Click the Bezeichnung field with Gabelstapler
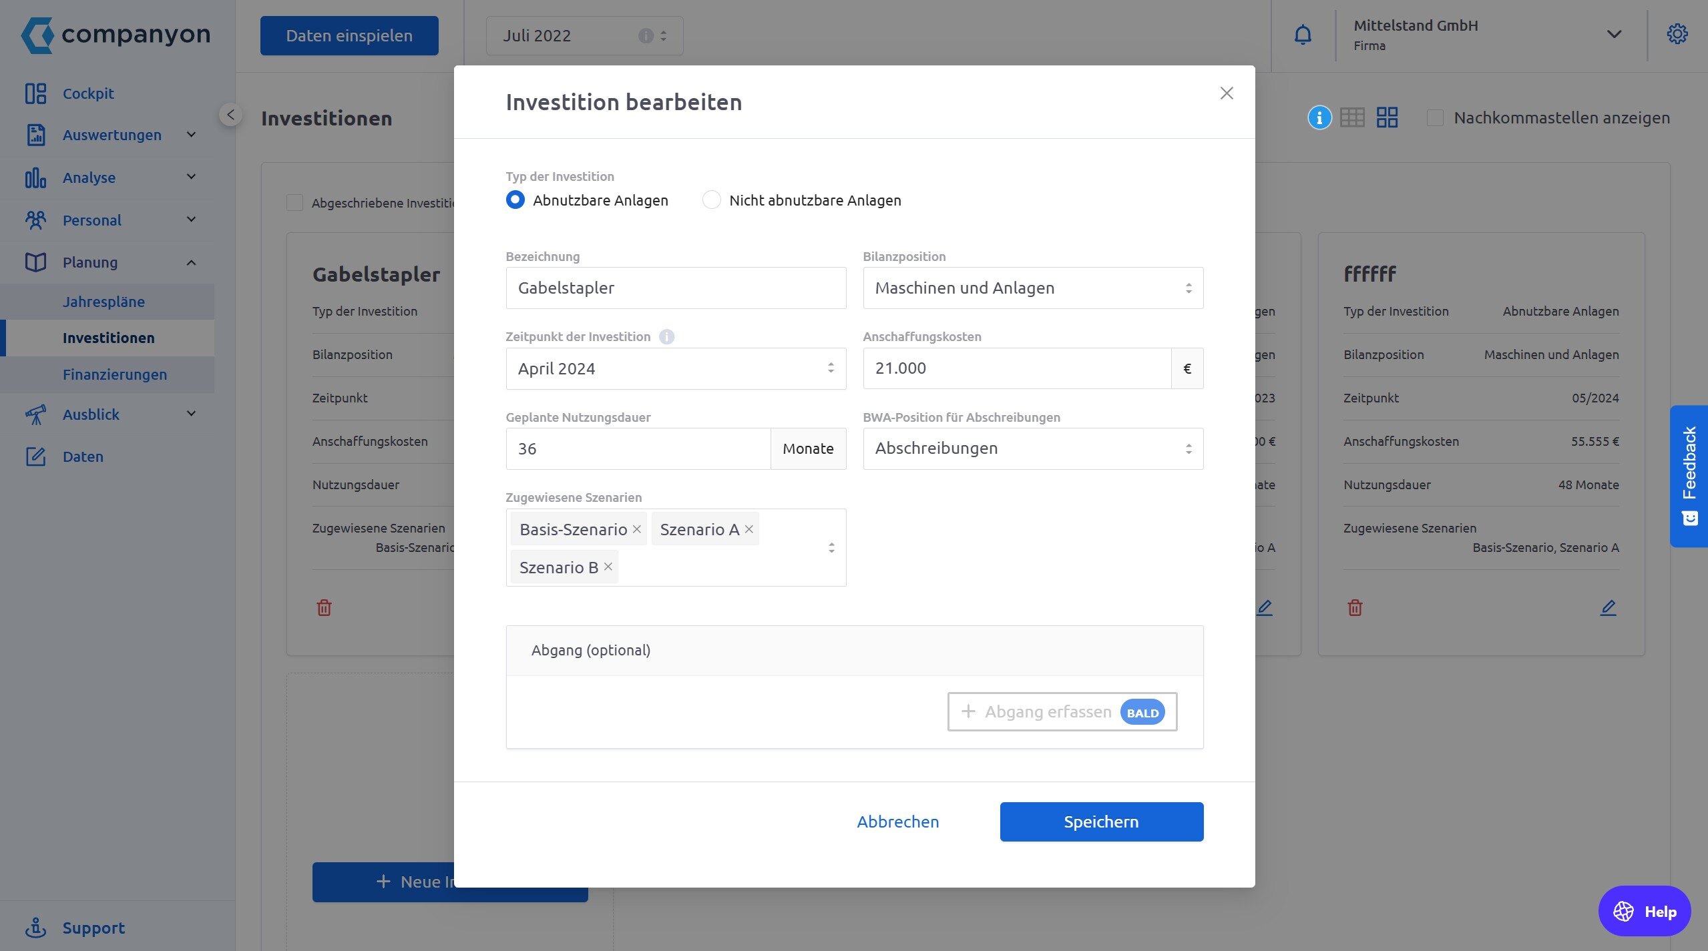Screen dimensions: 1708x951 click(676, 288)
